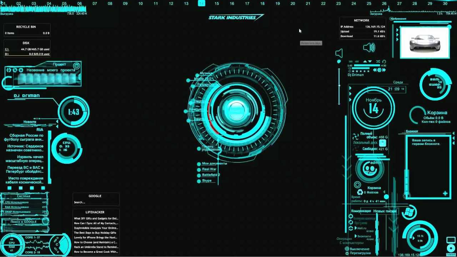457x257 pixels.
Task: Open the recycle icon beside 0 Файлов
Action: coord(361,192)
